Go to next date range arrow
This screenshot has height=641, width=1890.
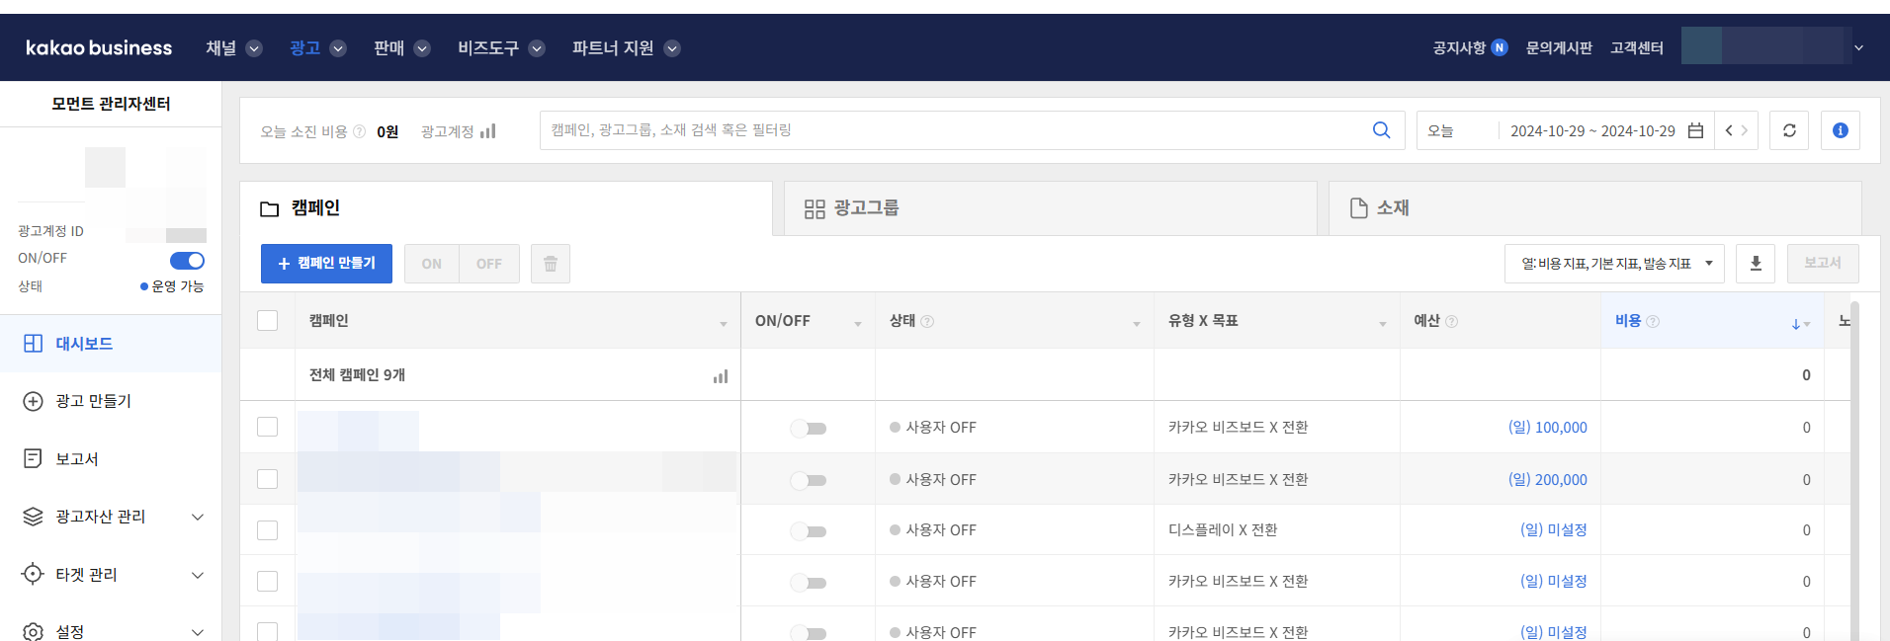[x=1745, y=130]
